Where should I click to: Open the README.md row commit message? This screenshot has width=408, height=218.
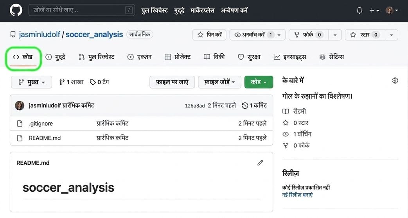112,138
